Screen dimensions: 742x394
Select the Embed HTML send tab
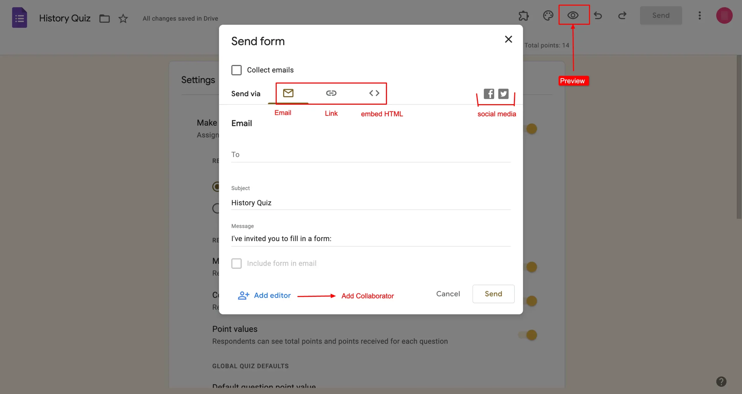(x=374, y=93)
